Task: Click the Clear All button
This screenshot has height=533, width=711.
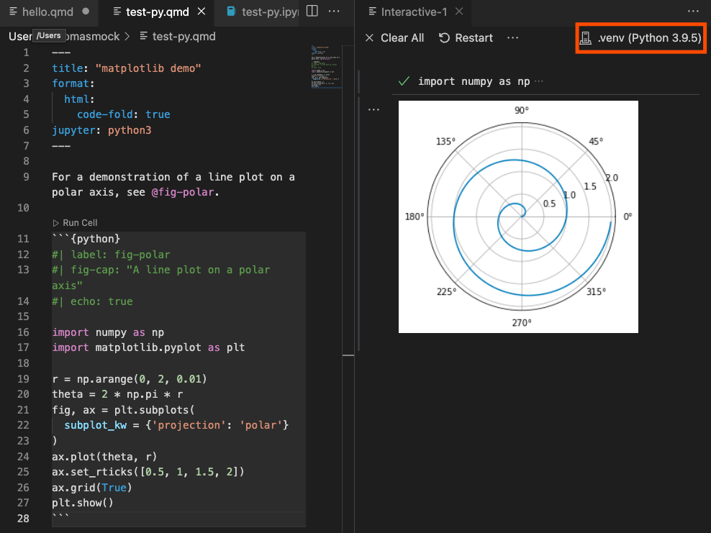Action: [394, 38]
